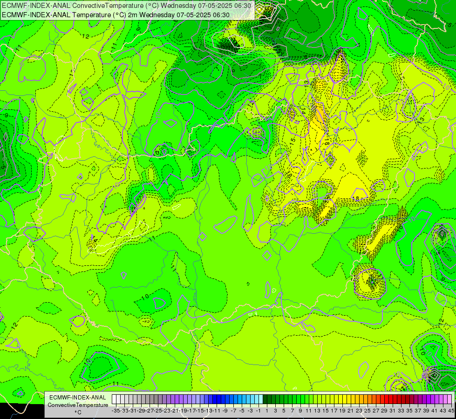Viewport: 456px width, 419px height.
Task: Select 'ECMWF-INDEX-ANAL' text in the legend box
Action: click(78, 398)
